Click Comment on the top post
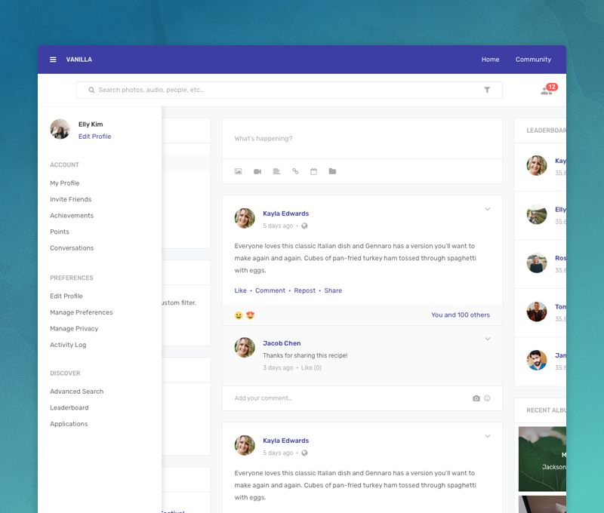 (x=270, y=290)
